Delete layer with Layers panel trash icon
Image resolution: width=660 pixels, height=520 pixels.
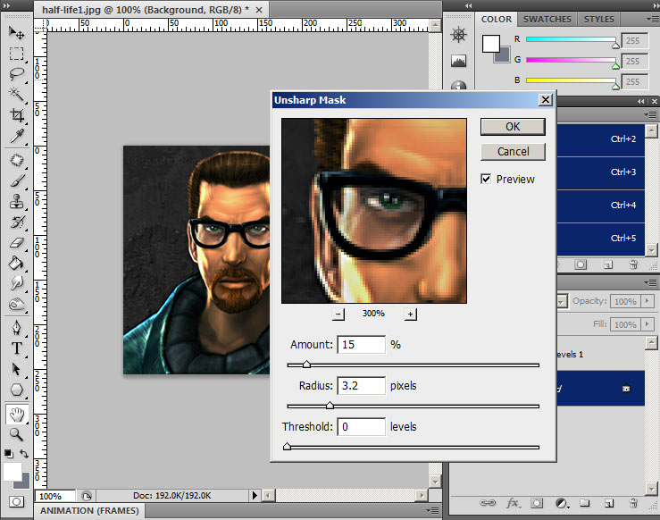tap(633, 503)
